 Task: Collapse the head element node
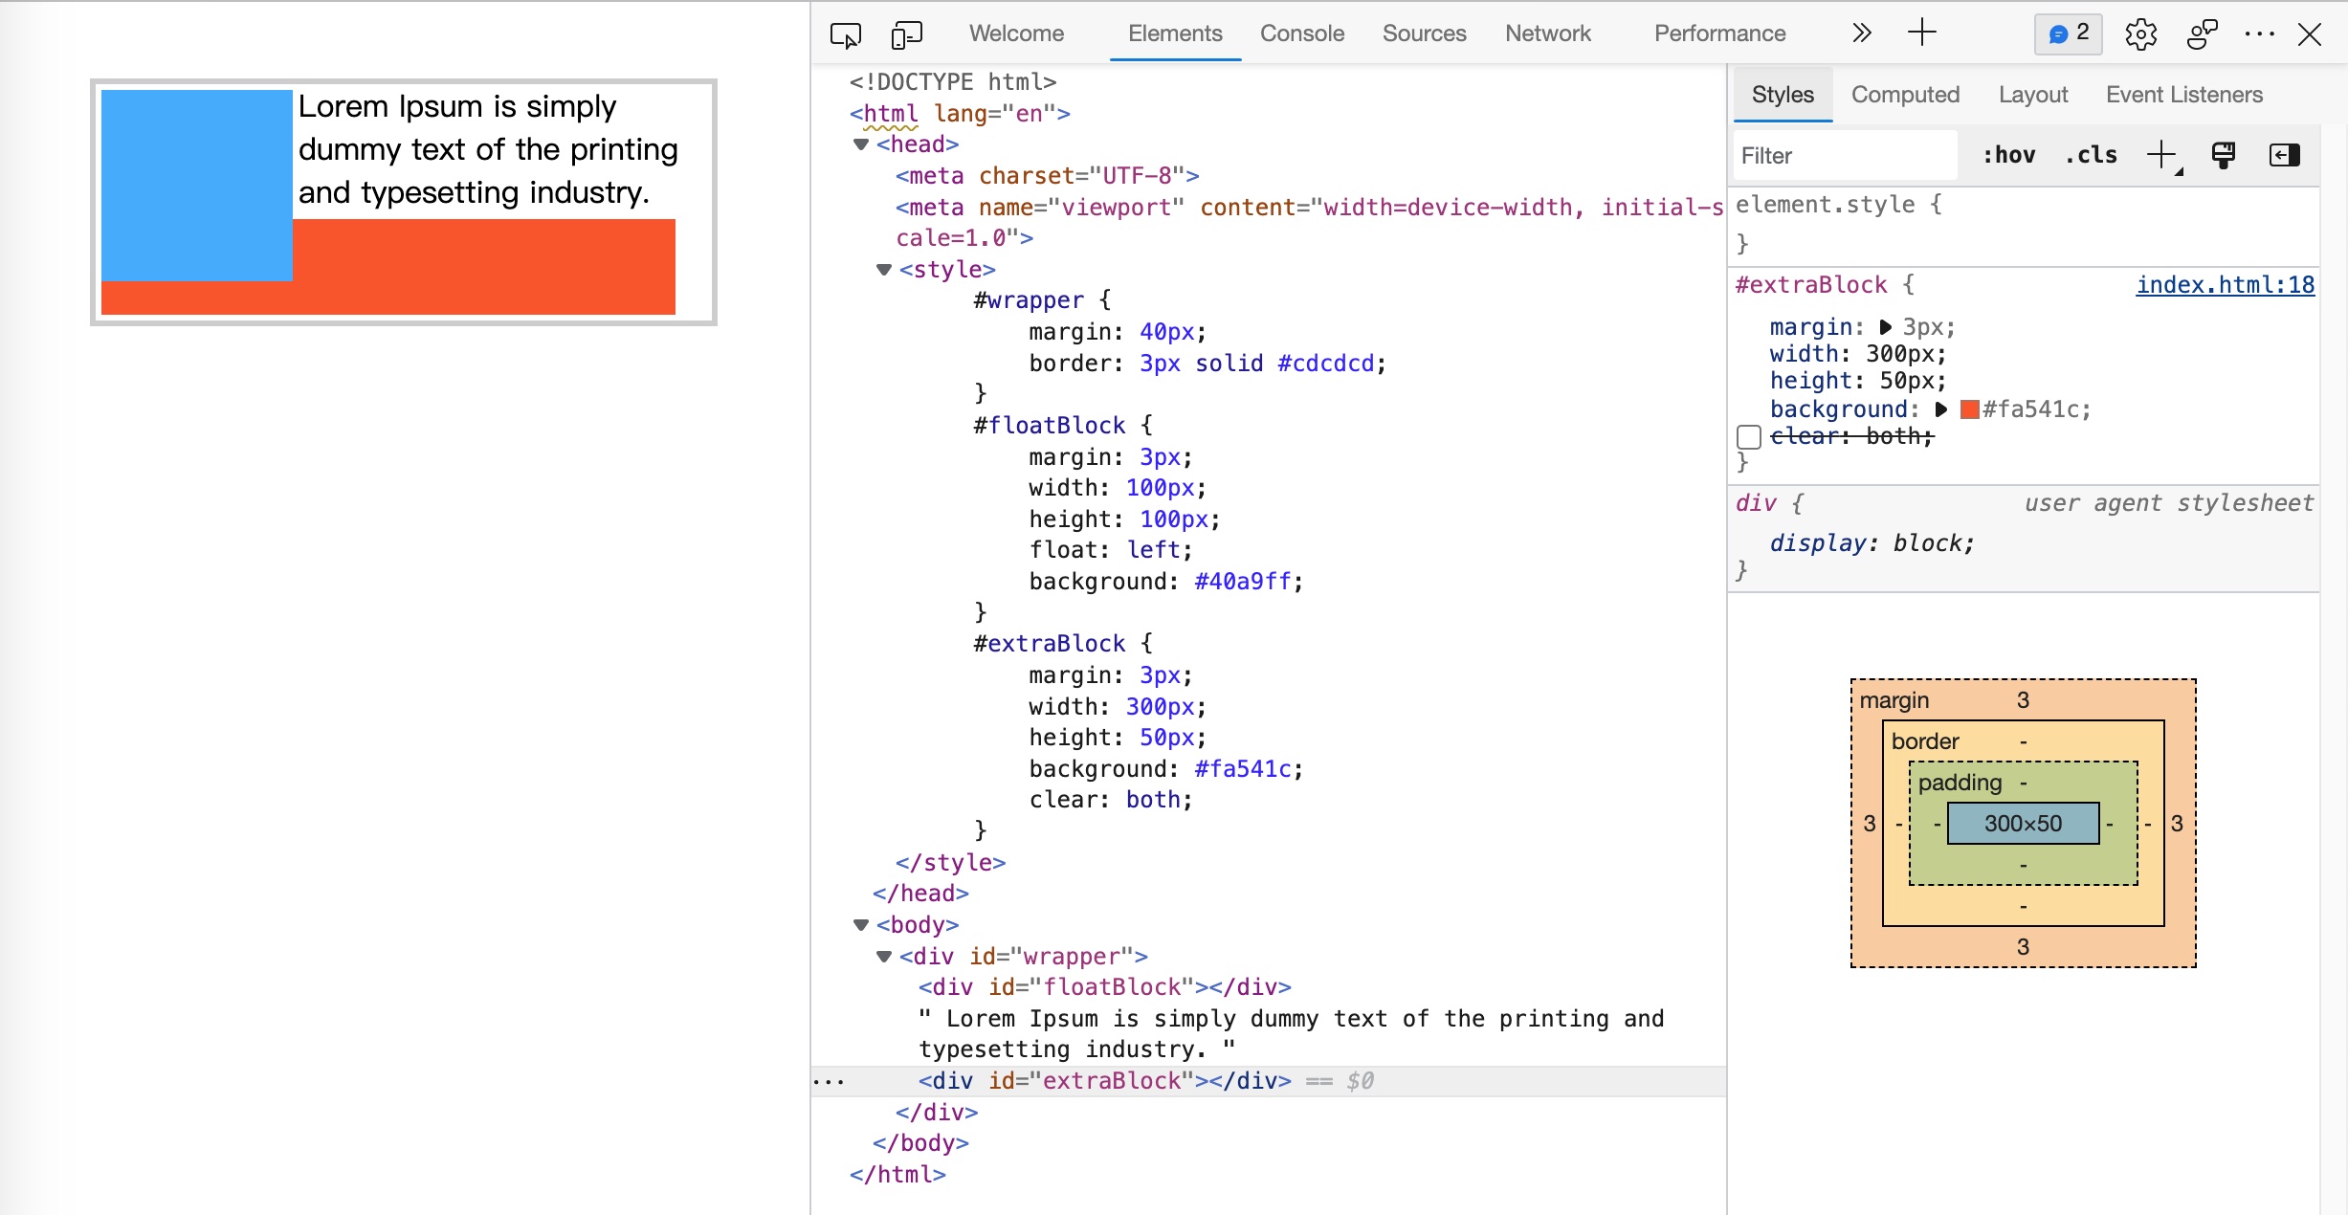(861, 144)
